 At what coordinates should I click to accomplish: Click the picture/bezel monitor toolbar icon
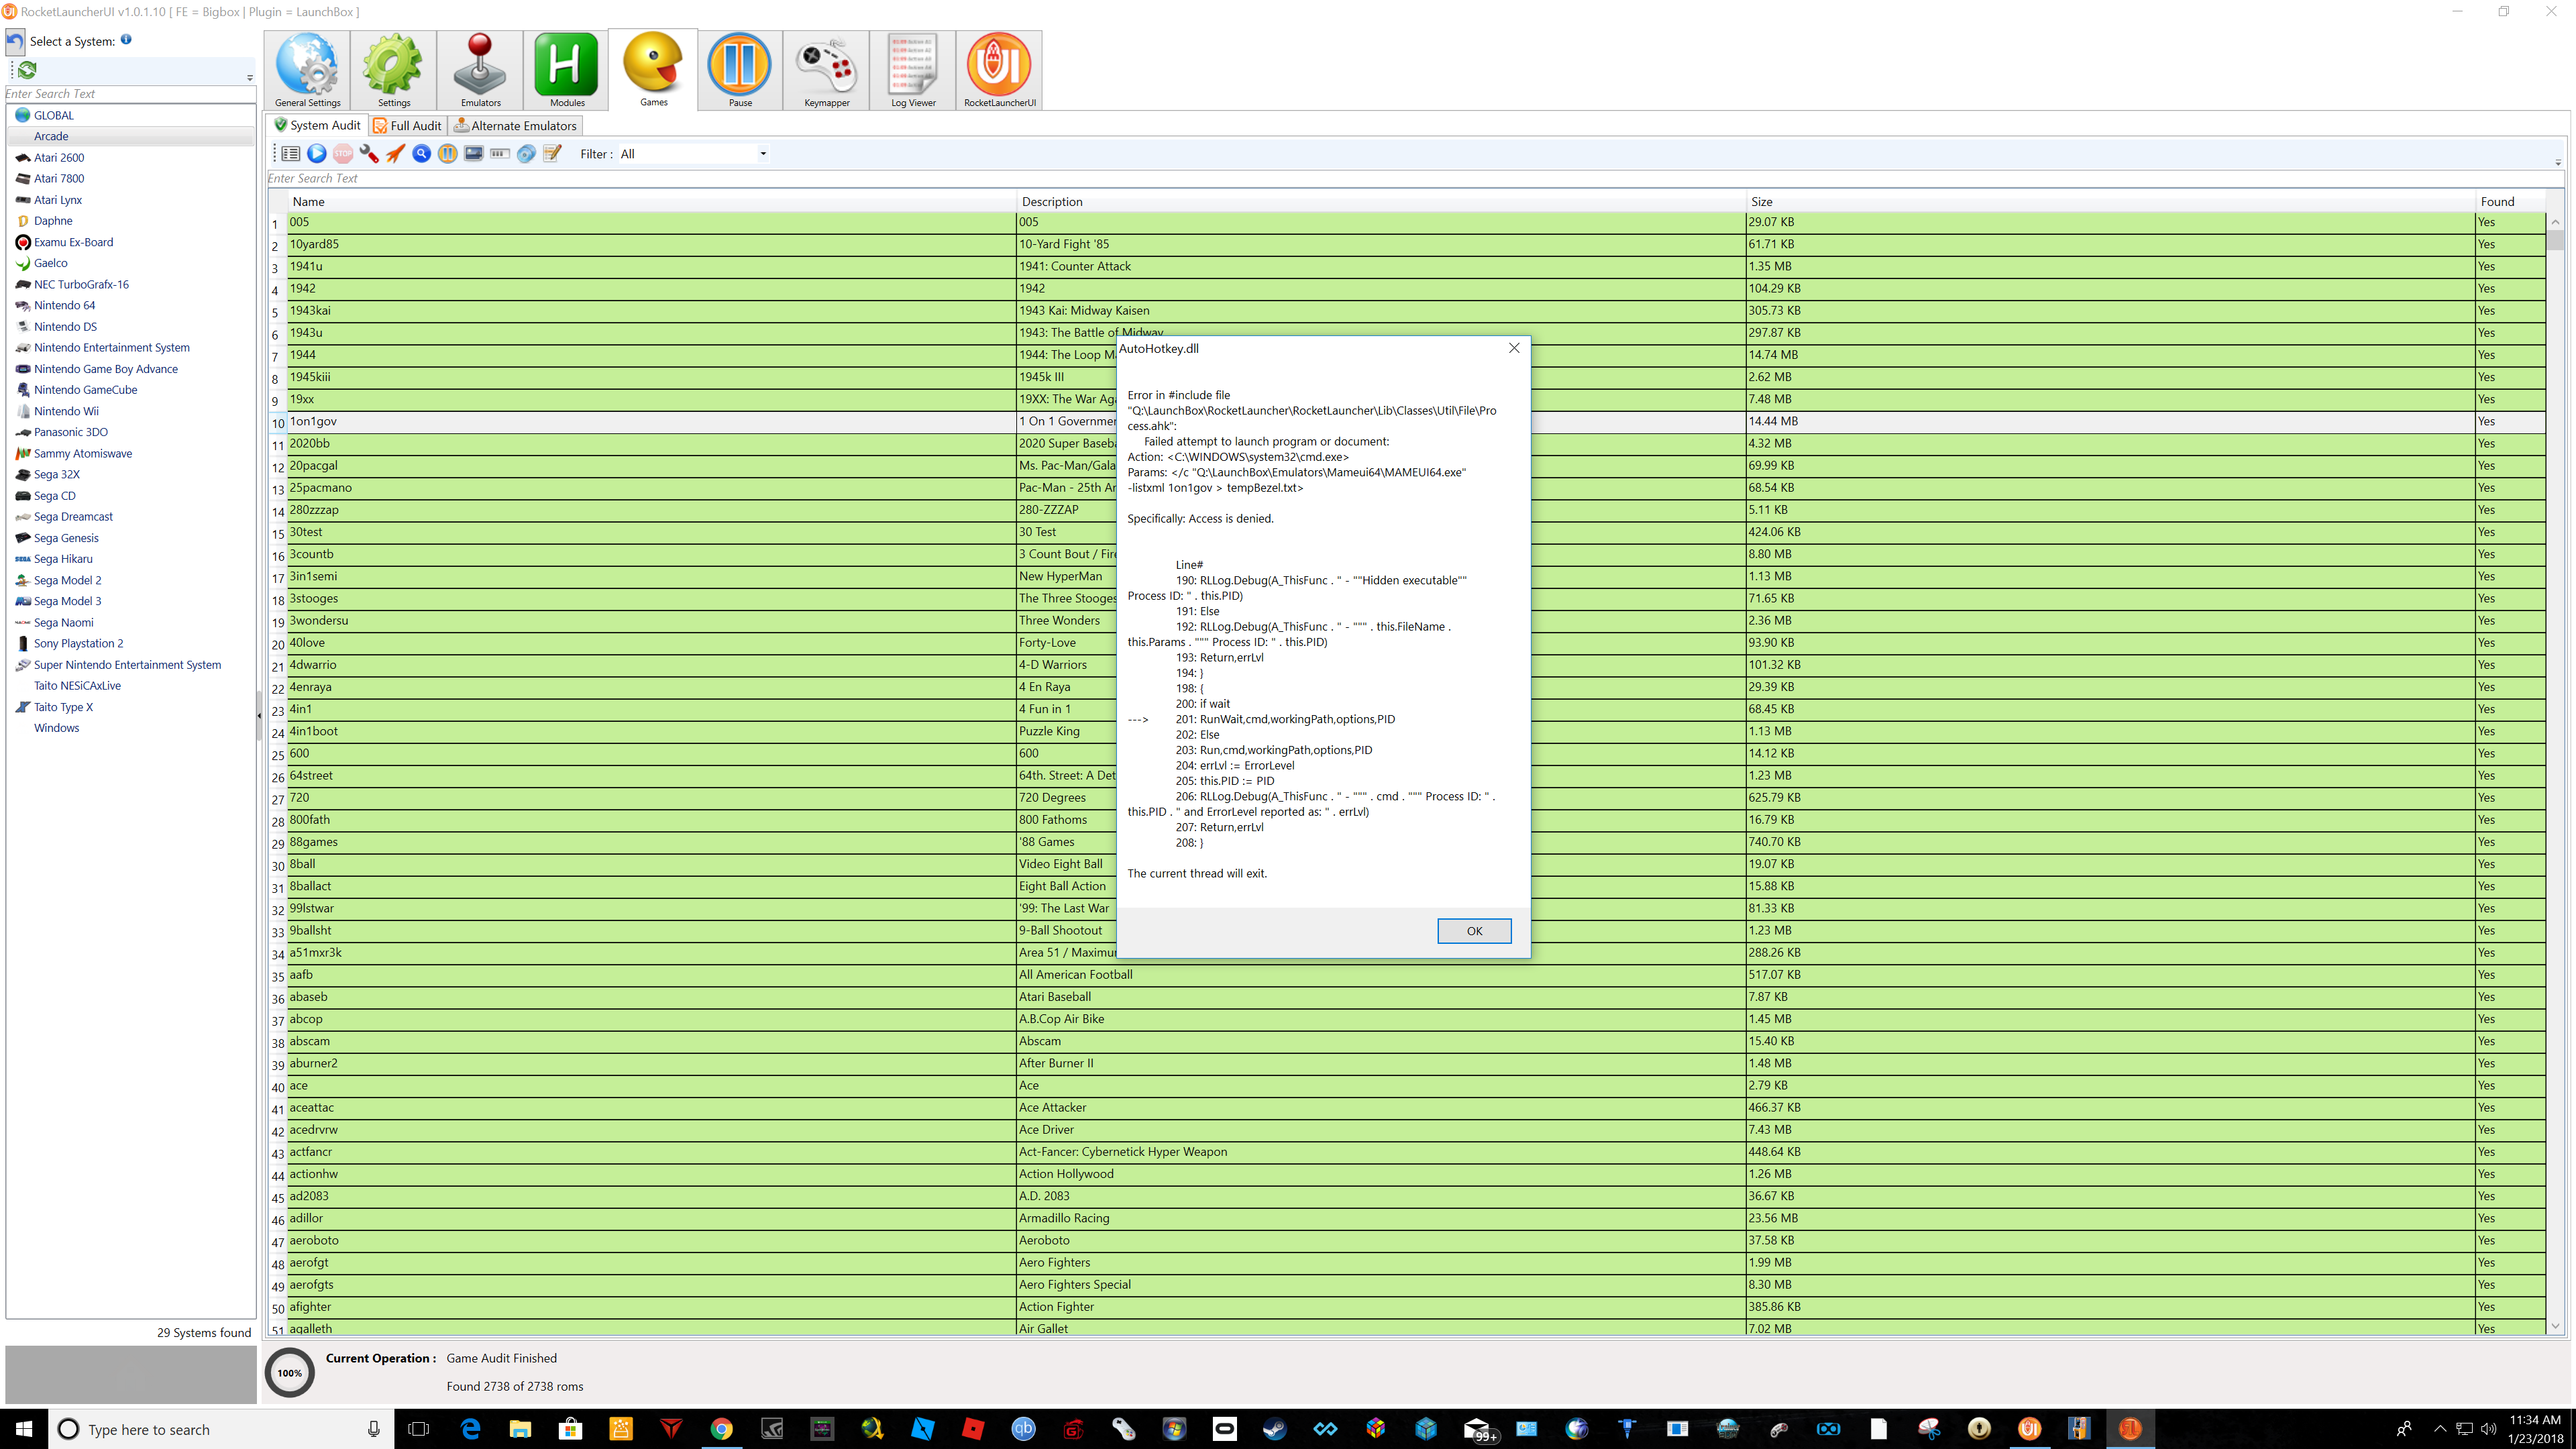point(474,153)
